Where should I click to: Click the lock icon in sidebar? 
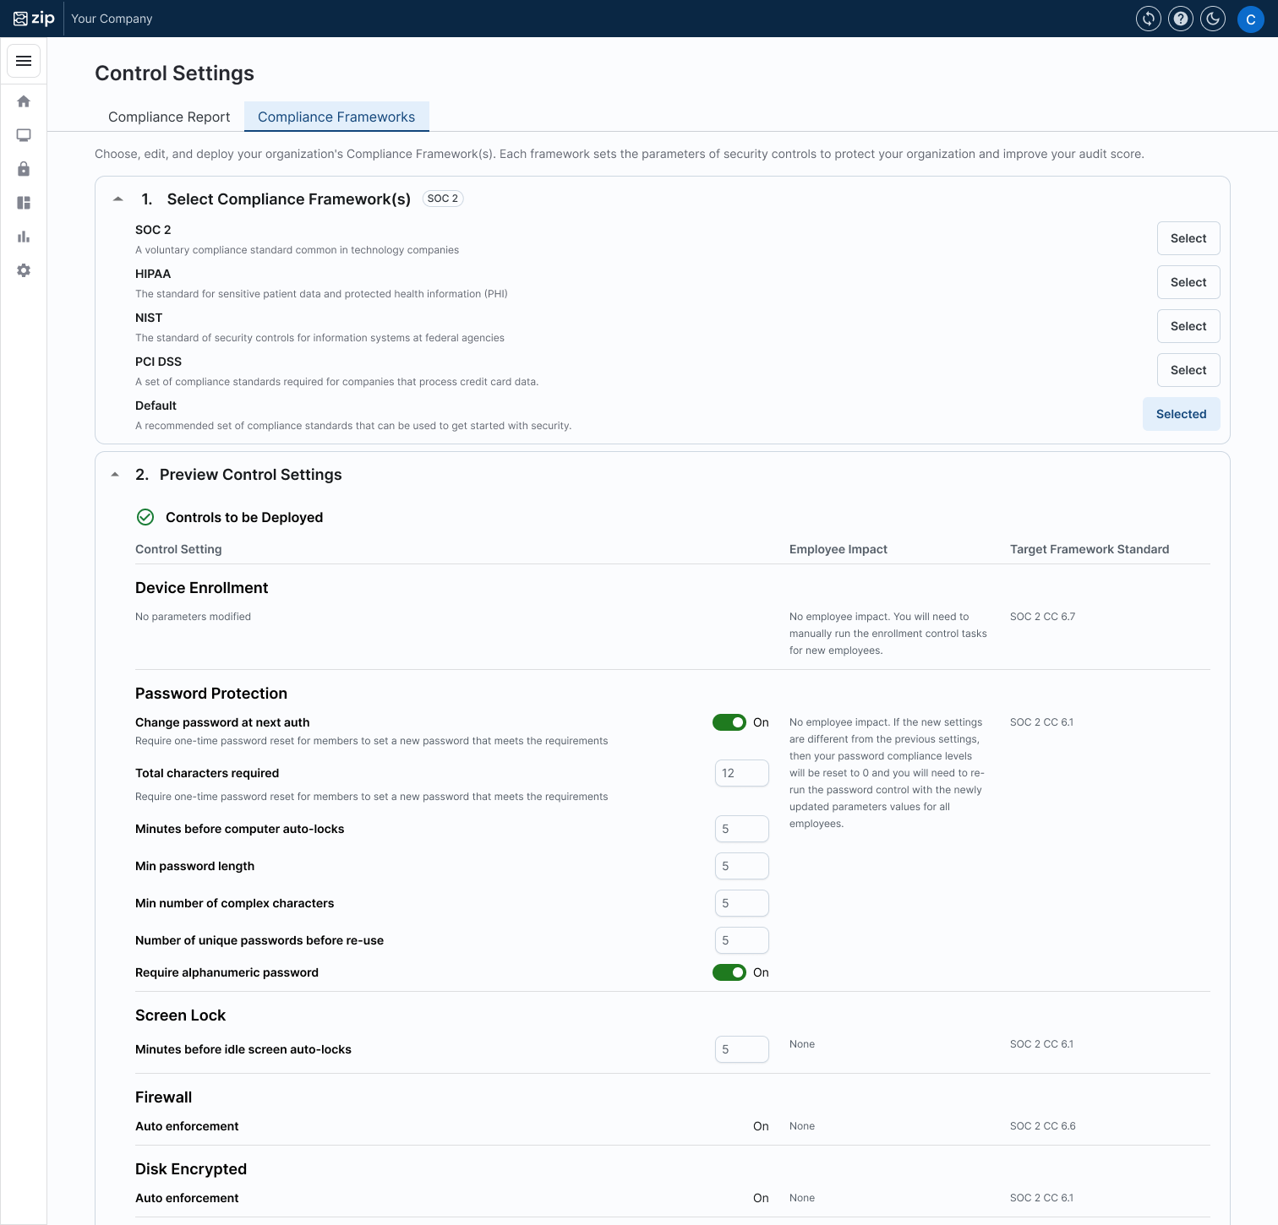(x=24, y=169)
